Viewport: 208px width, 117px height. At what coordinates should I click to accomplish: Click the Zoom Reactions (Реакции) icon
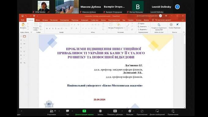pos(130,111)
